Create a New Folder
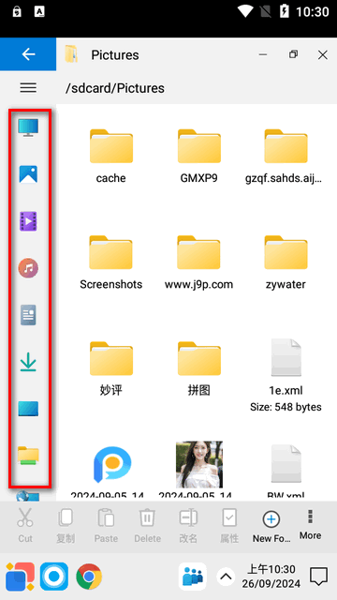 pyautogui.click(x=271, y=527)
